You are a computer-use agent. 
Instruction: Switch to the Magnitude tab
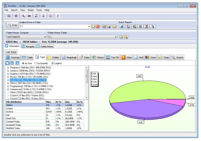(69, 57)
